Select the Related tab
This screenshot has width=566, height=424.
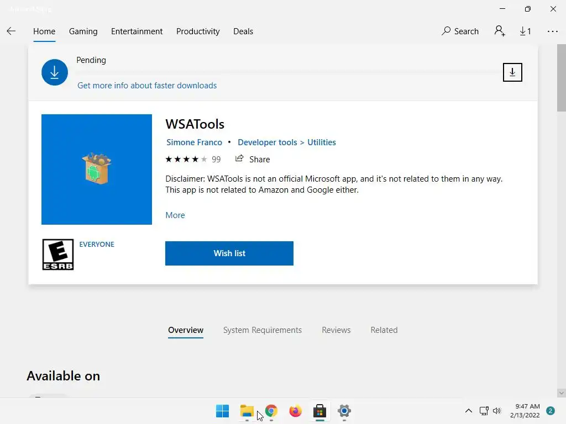pos(384,330)
